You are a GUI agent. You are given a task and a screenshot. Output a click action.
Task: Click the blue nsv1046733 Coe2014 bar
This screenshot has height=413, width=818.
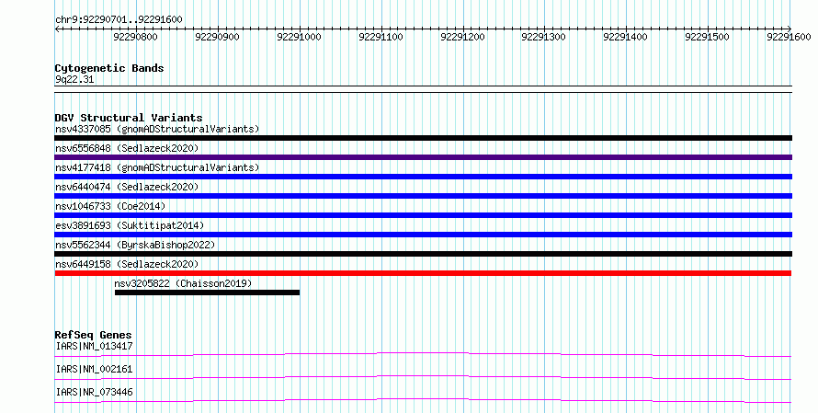(423, 215)
